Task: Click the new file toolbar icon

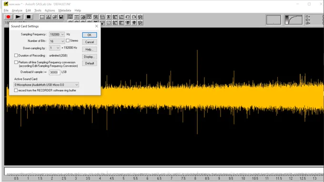Action: pyautogui.click(x=42, y=17)
